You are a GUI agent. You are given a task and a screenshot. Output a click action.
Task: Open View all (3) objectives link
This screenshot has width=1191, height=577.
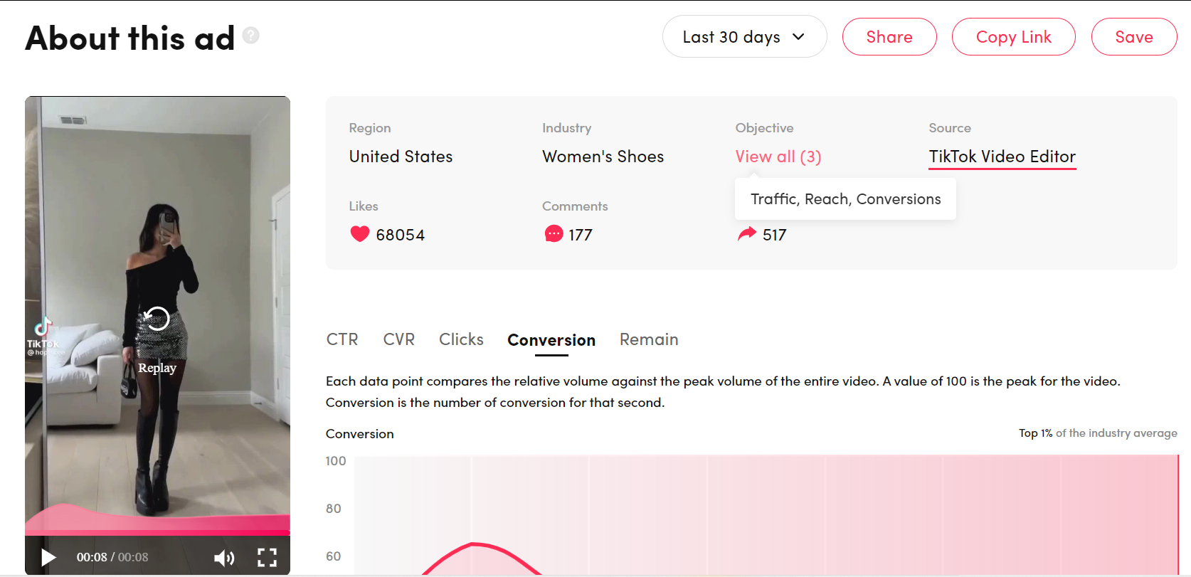pos(778,157)
